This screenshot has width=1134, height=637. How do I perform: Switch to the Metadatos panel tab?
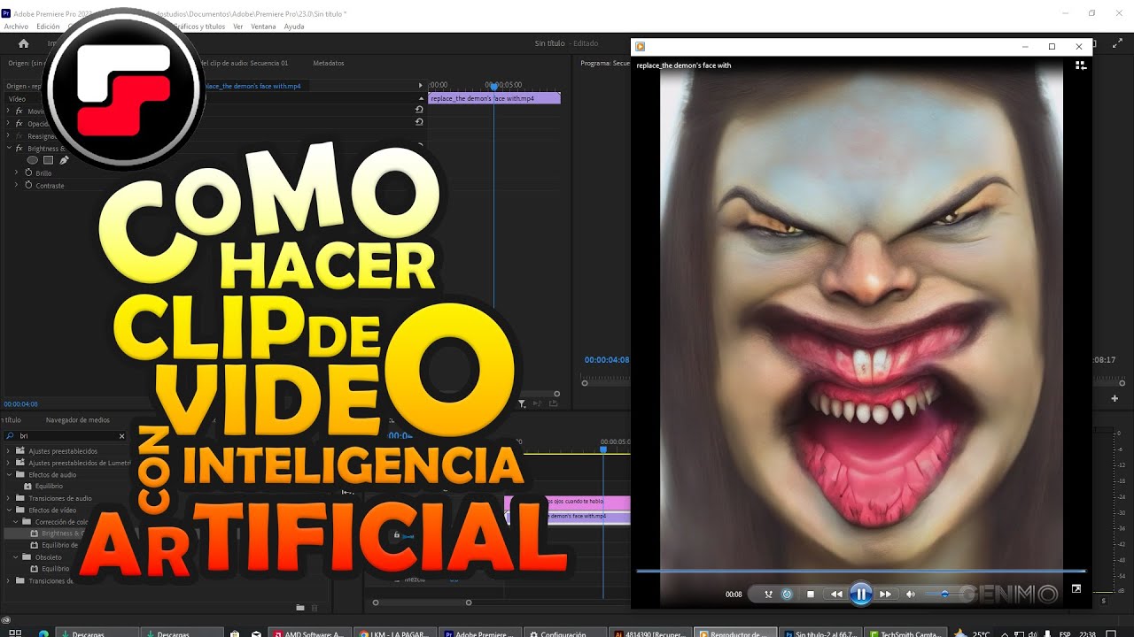coord(329,63)
